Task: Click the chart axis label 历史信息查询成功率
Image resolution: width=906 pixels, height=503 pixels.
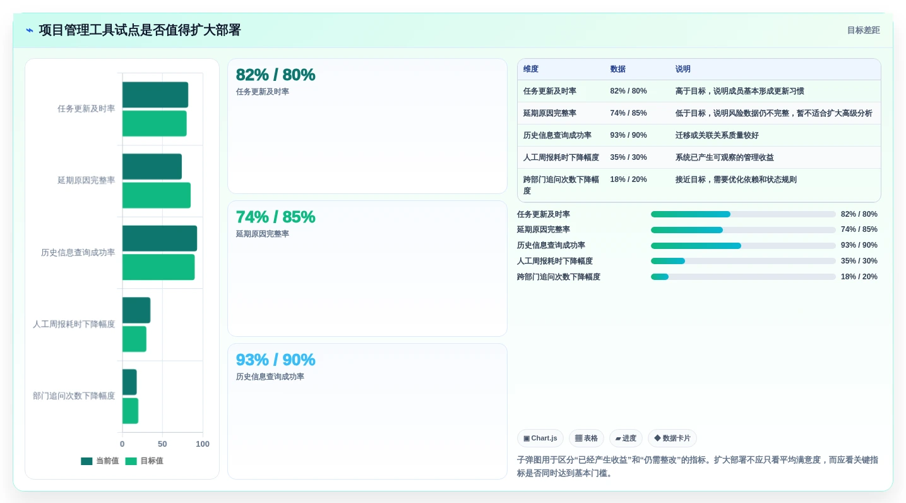Action: tap(78, 253)
